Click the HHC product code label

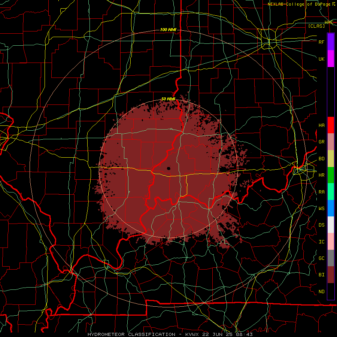point(329,22)
